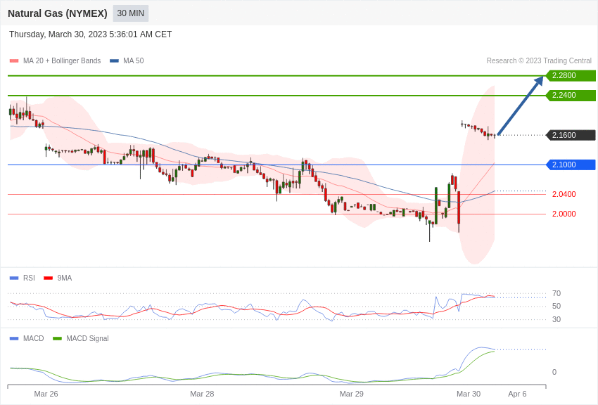Click the 9MA legend color swatch

(49, 278)
